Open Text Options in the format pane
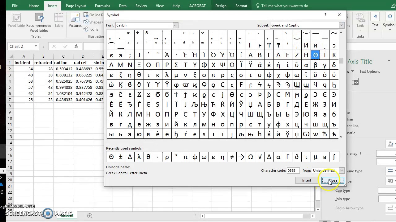Screen dimensions: 396x222 369,72
